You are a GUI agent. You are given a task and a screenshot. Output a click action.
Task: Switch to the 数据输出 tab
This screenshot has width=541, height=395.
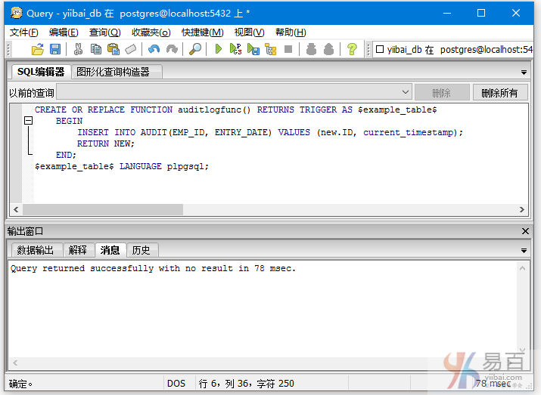36,250
